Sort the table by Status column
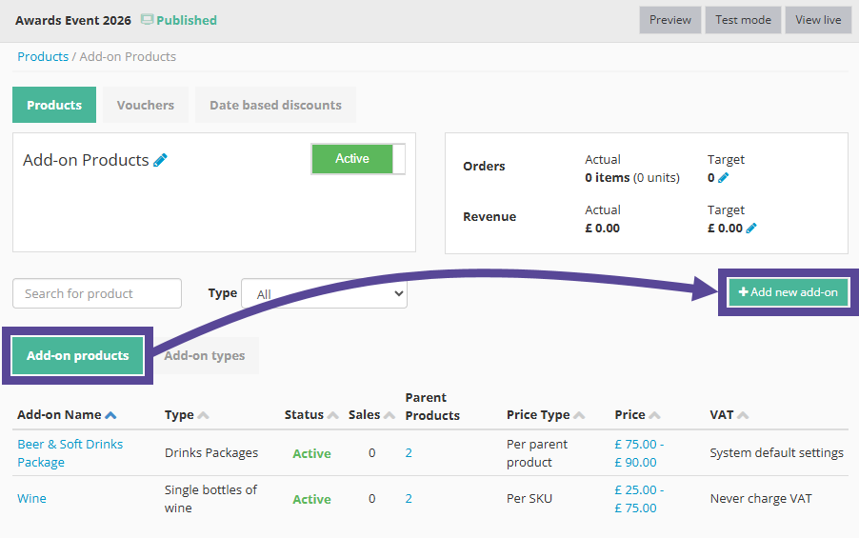Screen dimensions: 859x538 point(333,415)
